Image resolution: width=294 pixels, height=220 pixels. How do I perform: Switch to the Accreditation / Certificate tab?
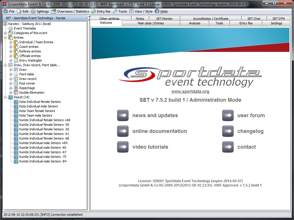click(x=210, y=18)
